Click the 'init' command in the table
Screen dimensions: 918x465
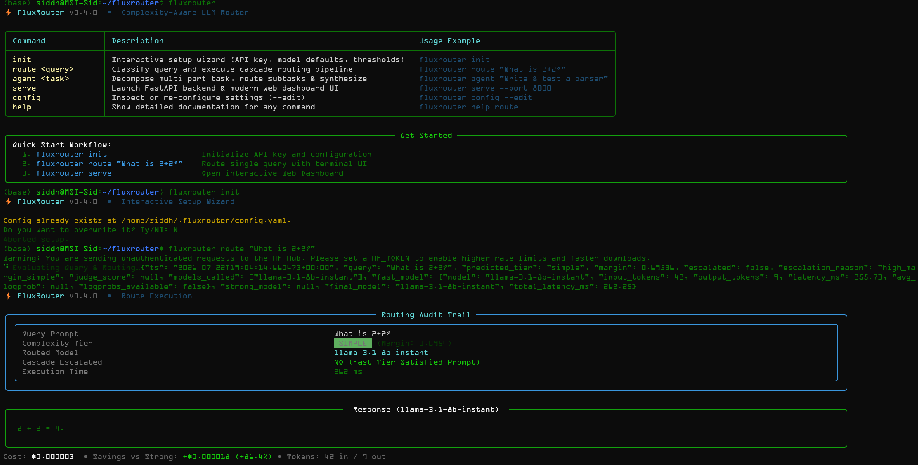click(x=22, y=60)
